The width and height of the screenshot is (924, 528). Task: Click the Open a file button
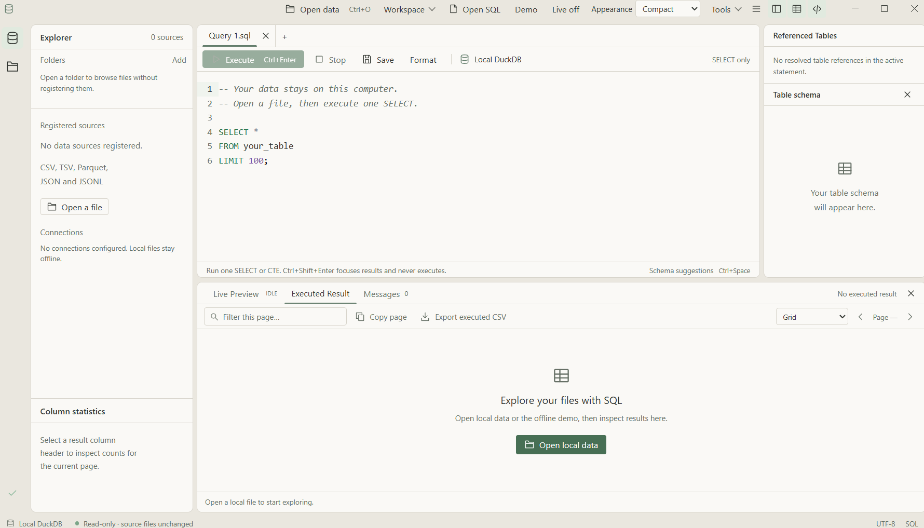tap(74, 207)
